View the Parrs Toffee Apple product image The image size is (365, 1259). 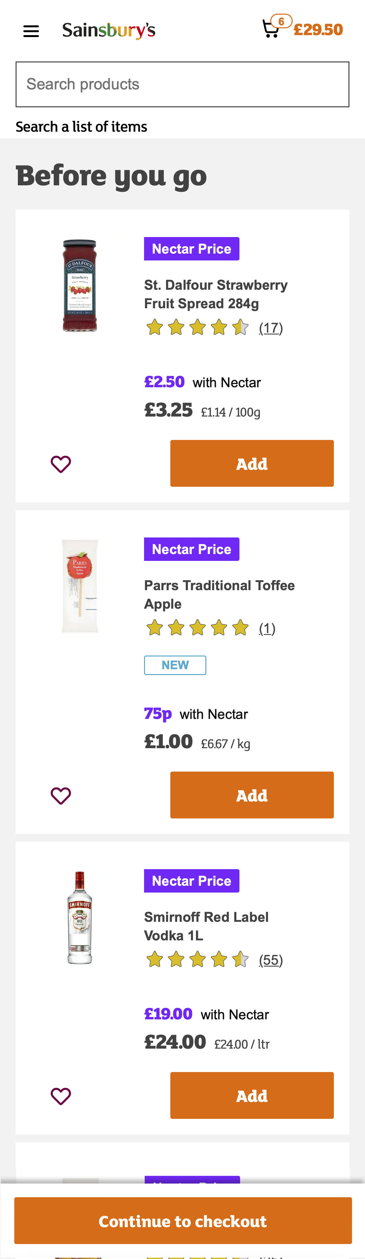[x=79, y=586]
